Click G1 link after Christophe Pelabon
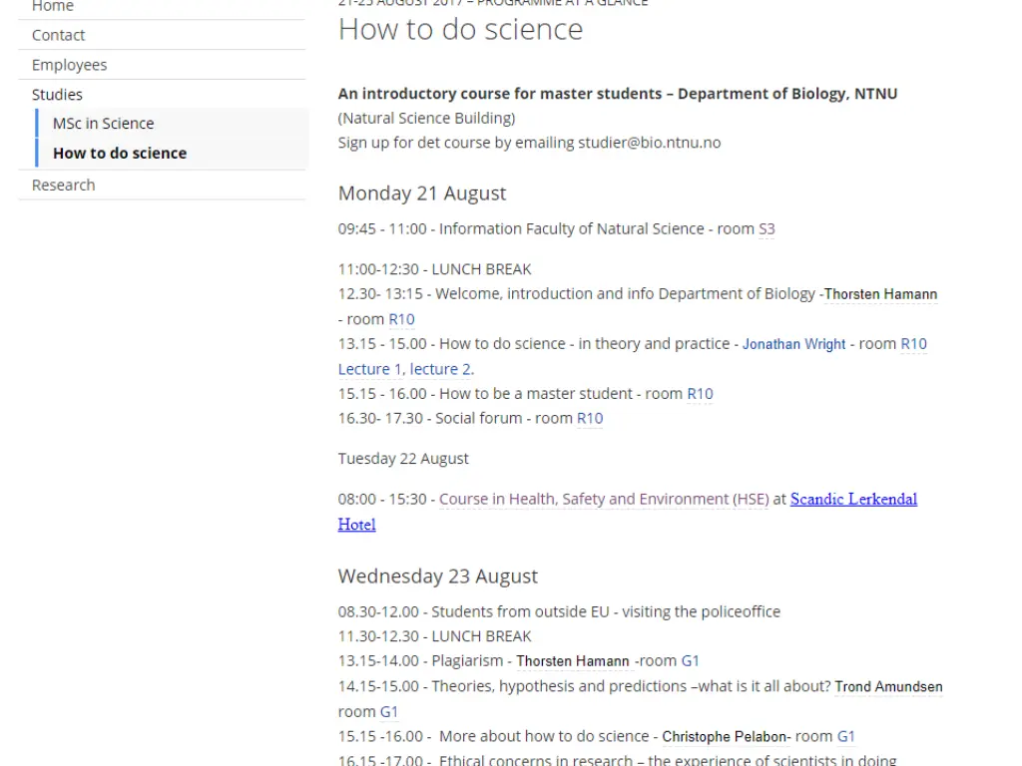The height and width of the screenshot is (766, 1022). [x=846, y=737]
